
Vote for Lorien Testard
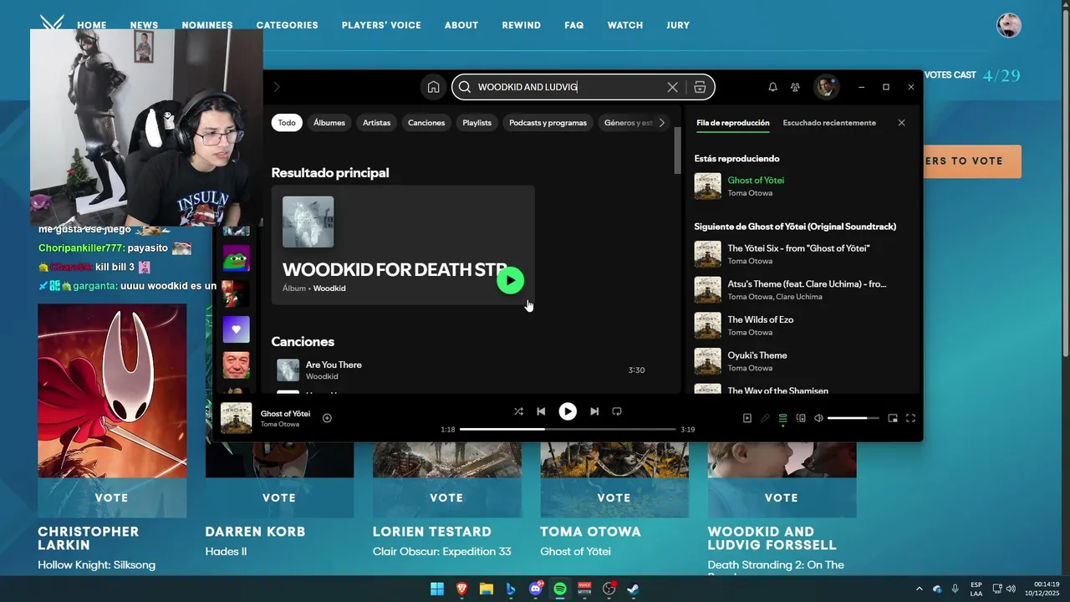[446, 497]
